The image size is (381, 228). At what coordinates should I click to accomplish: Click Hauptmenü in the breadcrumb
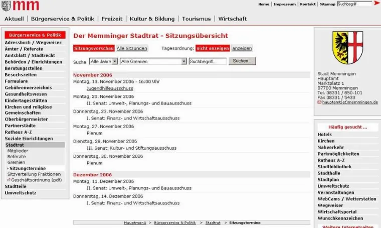[135, 222]
